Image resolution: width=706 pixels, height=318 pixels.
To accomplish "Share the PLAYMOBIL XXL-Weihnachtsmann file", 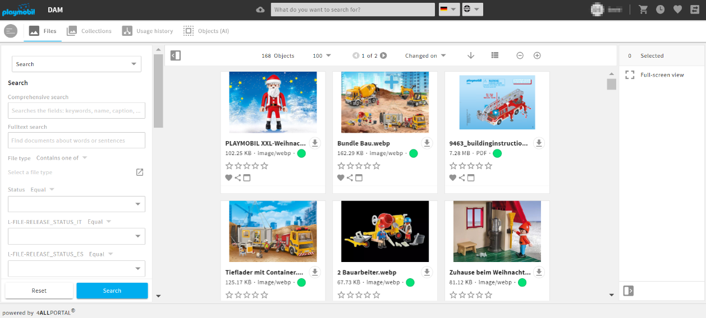I will click(x=238, y=178).
